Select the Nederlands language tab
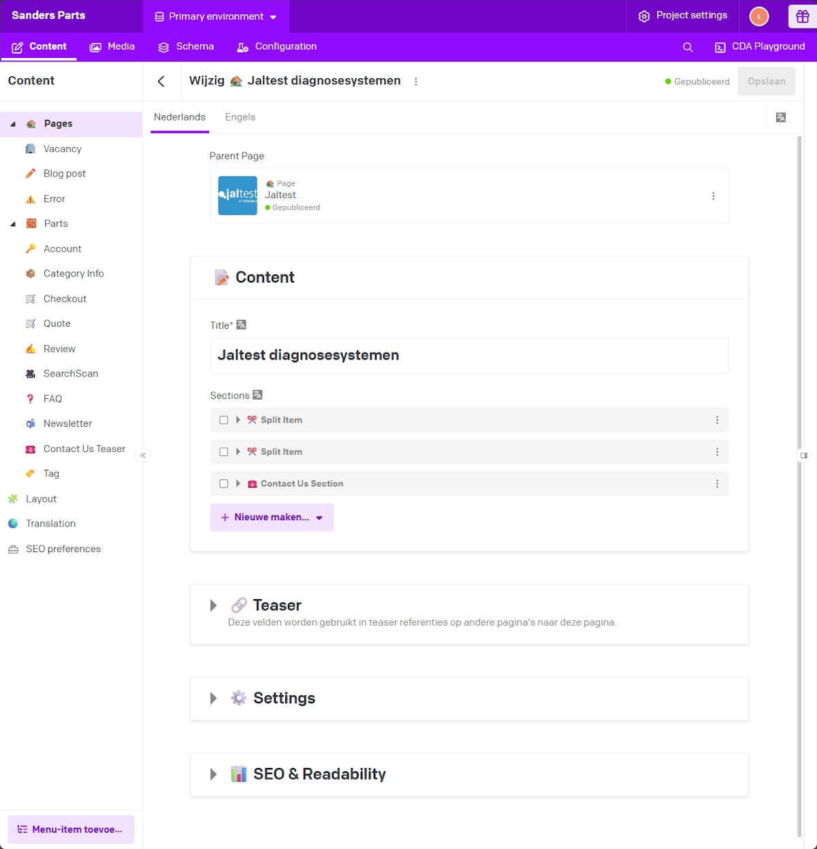This screenshot has height=849, width=817. pos(180,117)
